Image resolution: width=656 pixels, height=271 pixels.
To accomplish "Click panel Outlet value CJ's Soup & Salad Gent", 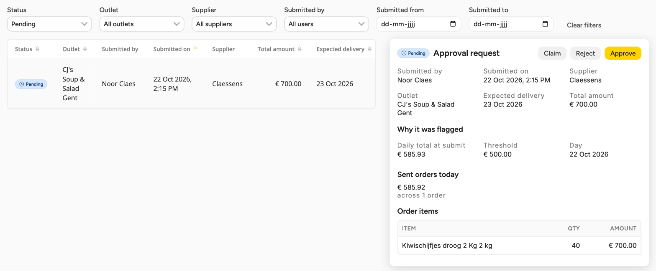I will pyautogui.click(x=426, y=109).
